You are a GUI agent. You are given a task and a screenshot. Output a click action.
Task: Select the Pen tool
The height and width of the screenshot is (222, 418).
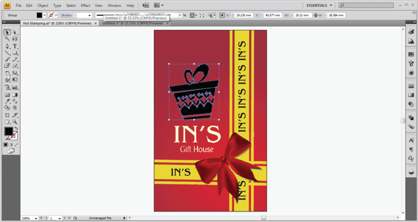tap(7, 46)
